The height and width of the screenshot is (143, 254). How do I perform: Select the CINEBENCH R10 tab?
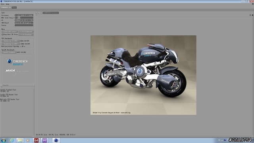[6, 8]
